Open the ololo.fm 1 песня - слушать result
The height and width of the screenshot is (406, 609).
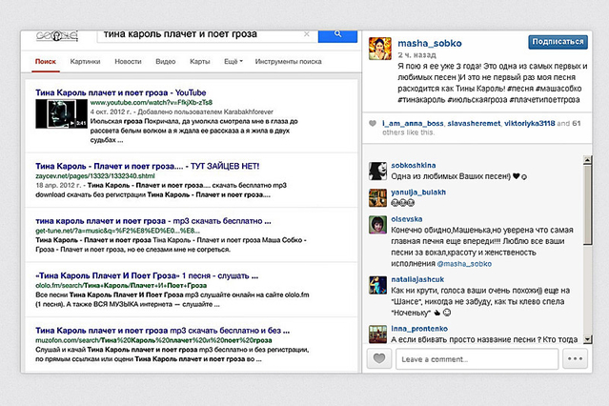(147, 275)
